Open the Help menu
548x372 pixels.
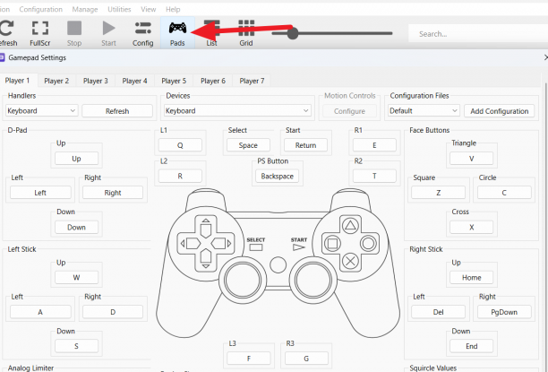tap(173, 10)
